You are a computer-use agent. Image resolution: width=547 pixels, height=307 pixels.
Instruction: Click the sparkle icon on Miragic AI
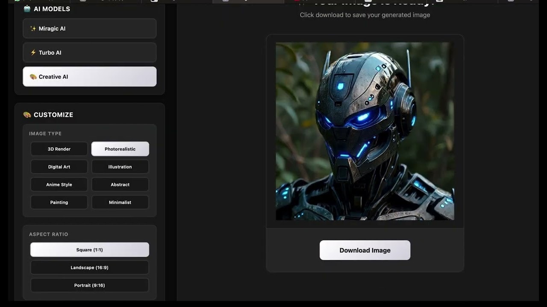pos(33,29)
